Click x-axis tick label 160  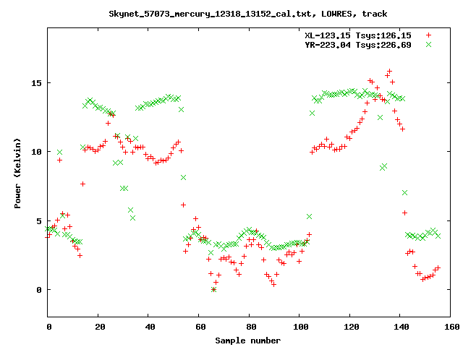tap(452, 327)
